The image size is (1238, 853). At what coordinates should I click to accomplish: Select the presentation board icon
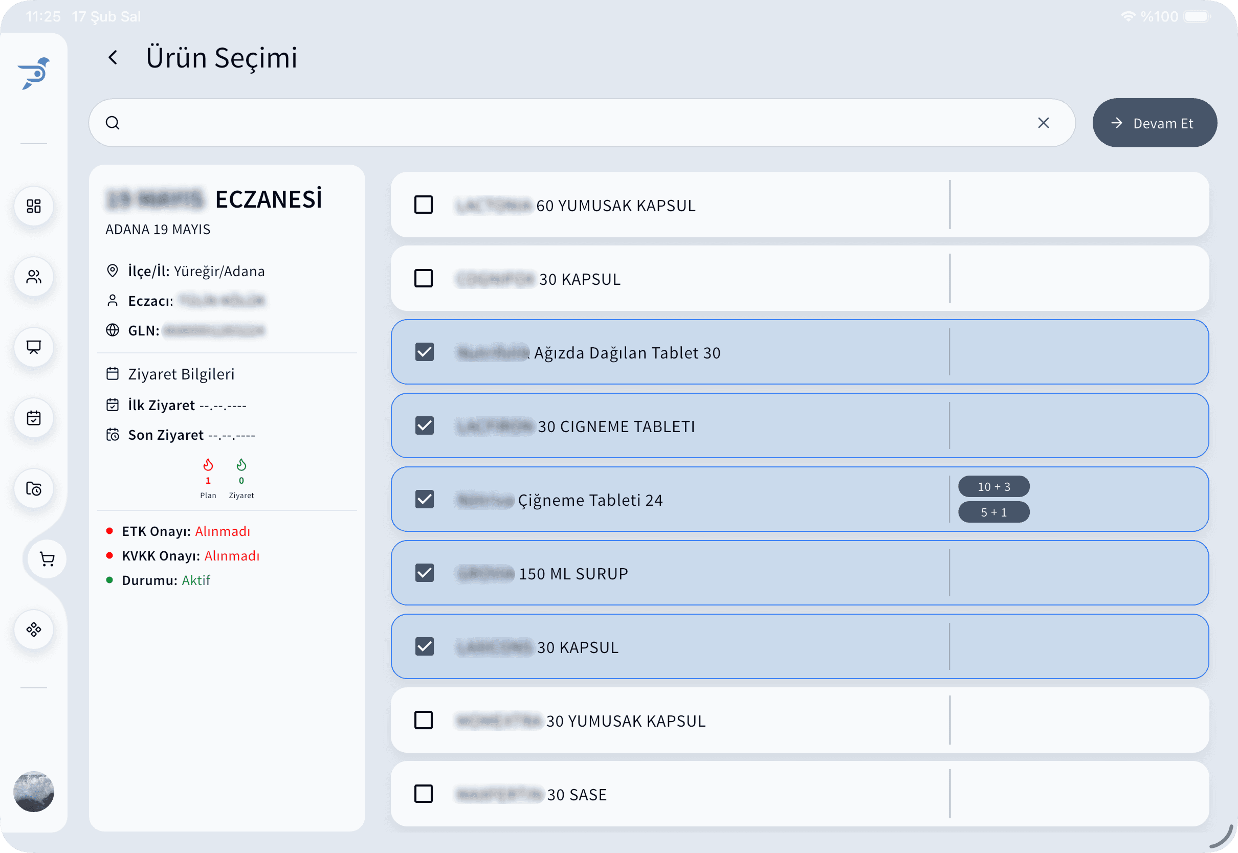coord(34,347)
